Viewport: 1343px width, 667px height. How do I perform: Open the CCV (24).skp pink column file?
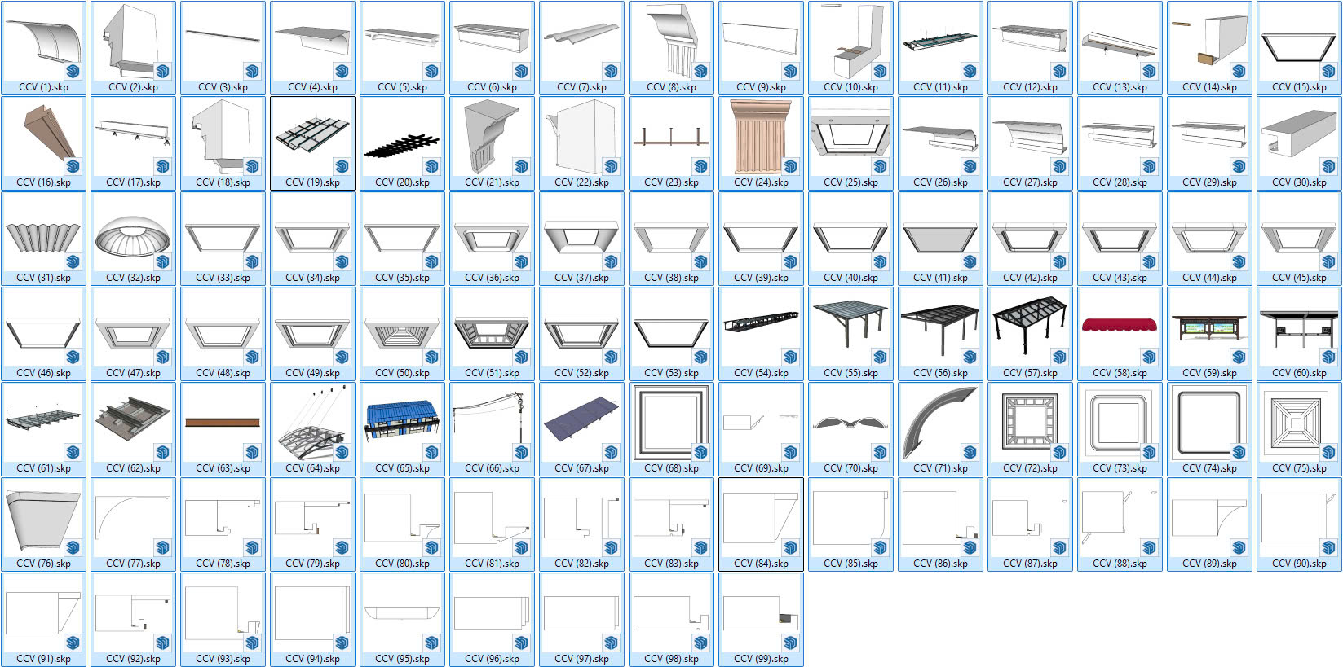760,136
